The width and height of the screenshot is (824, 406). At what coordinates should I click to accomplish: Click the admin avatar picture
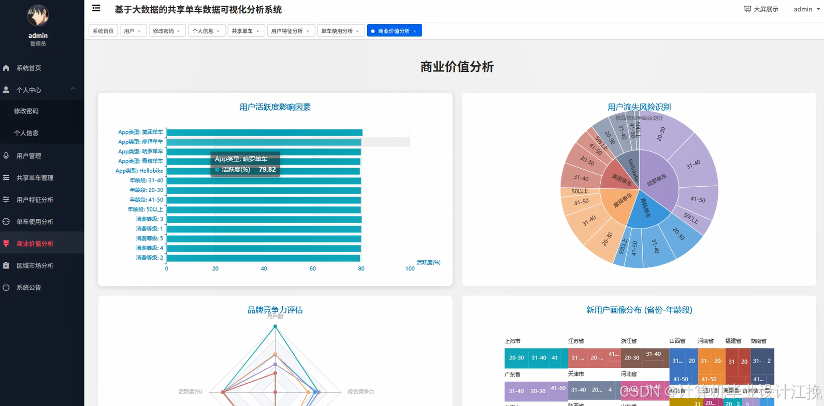pos(38,16)
